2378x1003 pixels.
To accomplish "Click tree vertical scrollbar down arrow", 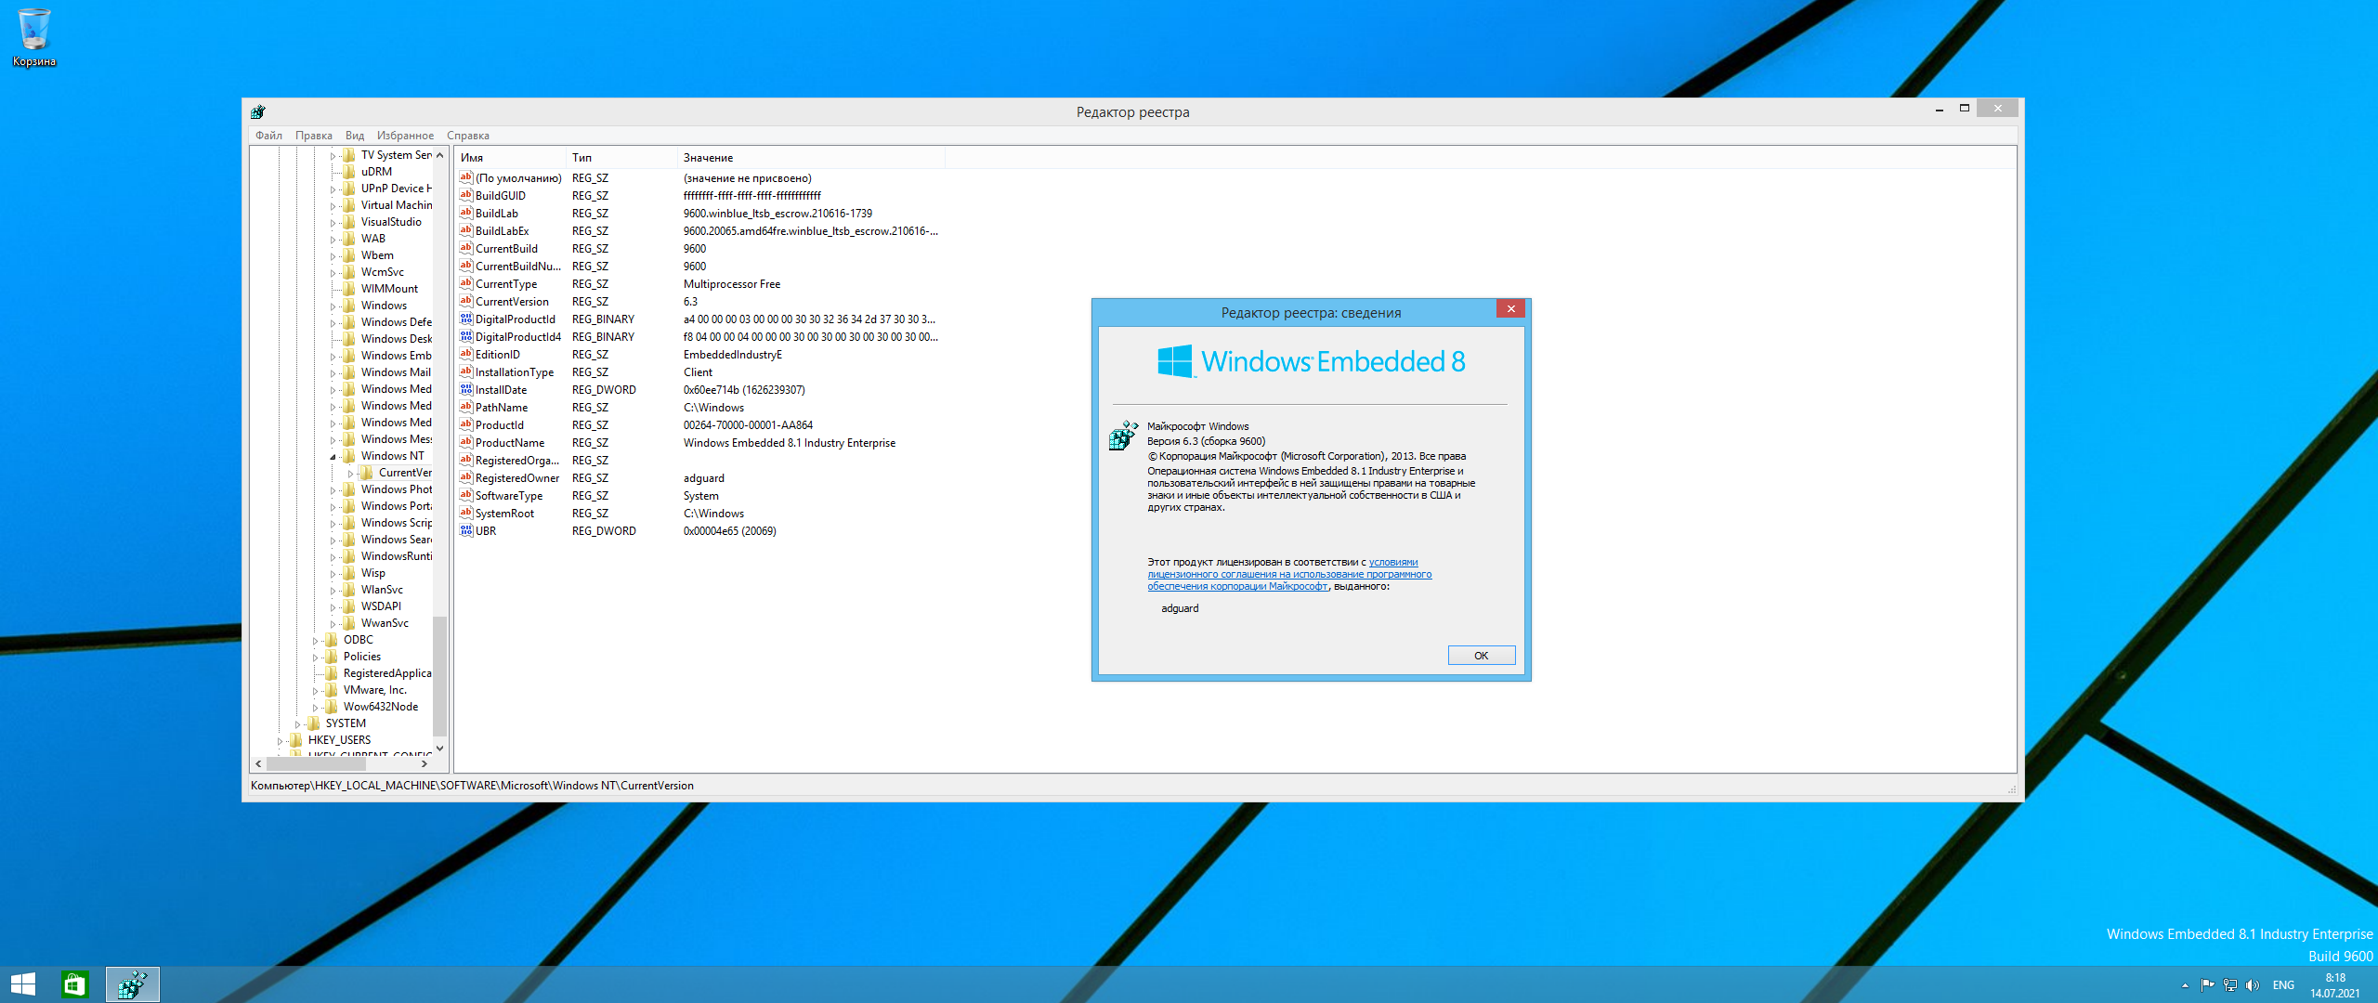I will pos(440,748).
